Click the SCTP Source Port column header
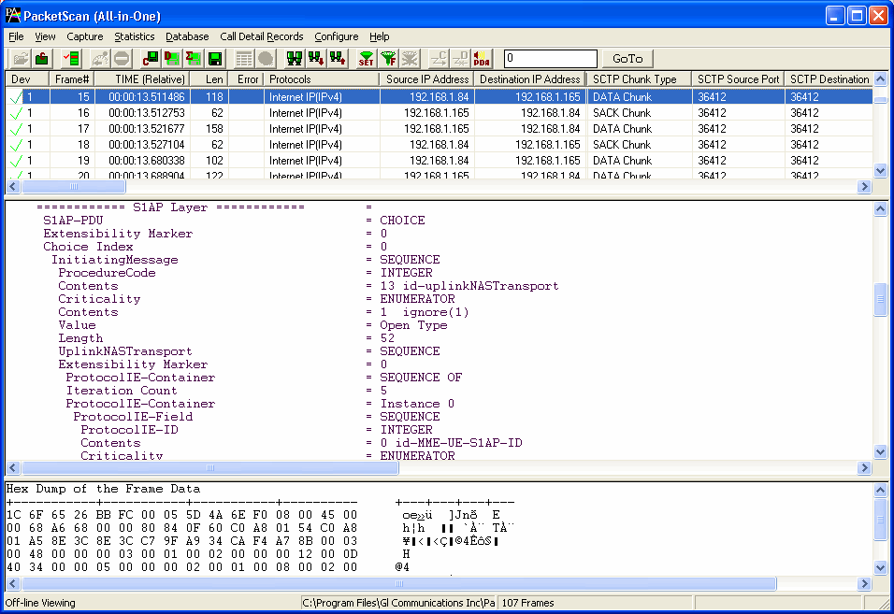 738,79
